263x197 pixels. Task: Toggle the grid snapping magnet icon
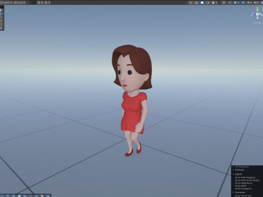[46, 3]
